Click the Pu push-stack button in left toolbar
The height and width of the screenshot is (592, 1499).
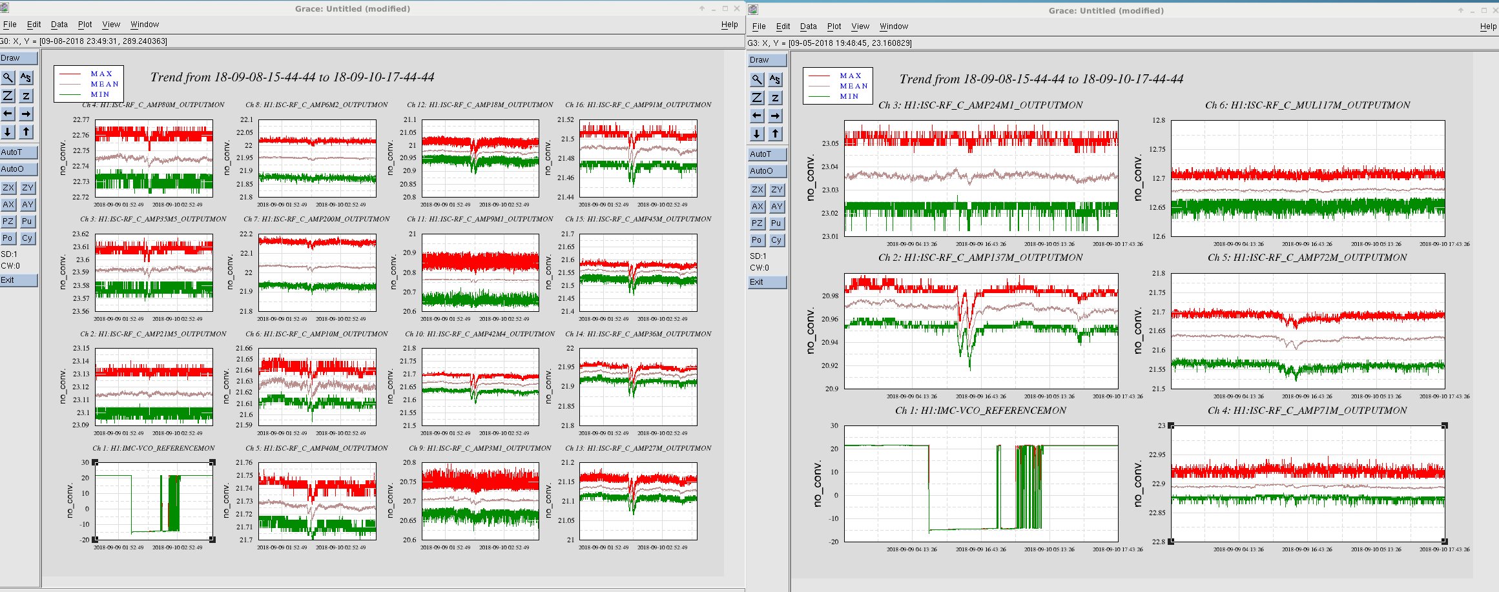click(x=27, y=221)
